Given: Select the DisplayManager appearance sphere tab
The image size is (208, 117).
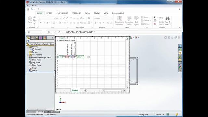Looking at the screenshot, I should pos(45,38).
